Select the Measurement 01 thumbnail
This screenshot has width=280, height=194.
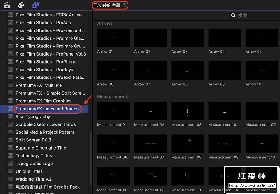tap(113, 111)
